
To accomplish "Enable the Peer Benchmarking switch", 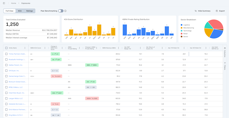I will point(61,11).
